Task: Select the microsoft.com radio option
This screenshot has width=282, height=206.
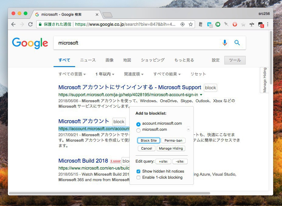Action: [x=138, y=130]
